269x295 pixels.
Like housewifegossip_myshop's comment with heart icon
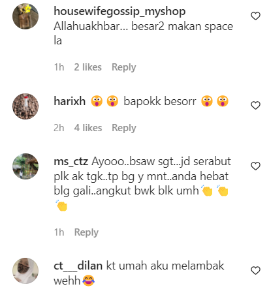[255, 16]
